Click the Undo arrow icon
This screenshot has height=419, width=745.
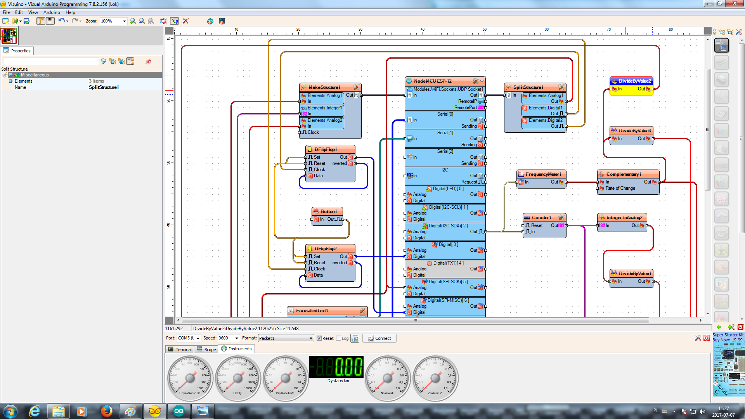pyautogui.click(x=61, y=21)
